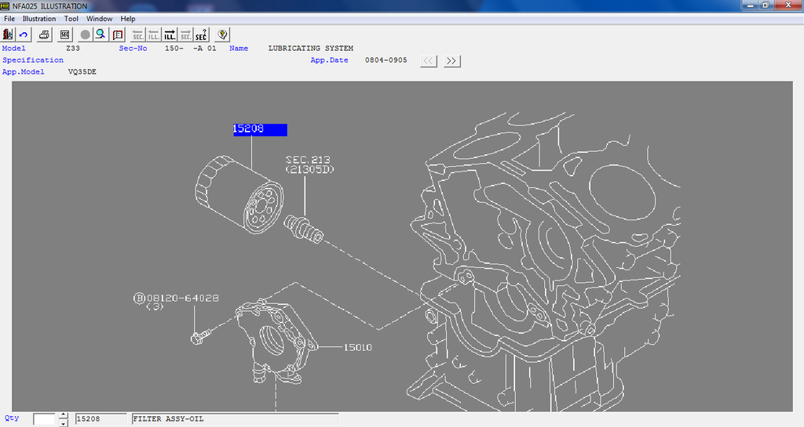The height and width of the screenshot is (427, 804).
Task: Click the << previous date button
Action: 429,61
